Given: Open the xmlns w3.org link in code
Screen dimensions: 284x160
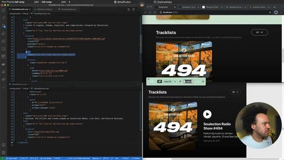Looking at the screenshot, I should tap(54, 71).
